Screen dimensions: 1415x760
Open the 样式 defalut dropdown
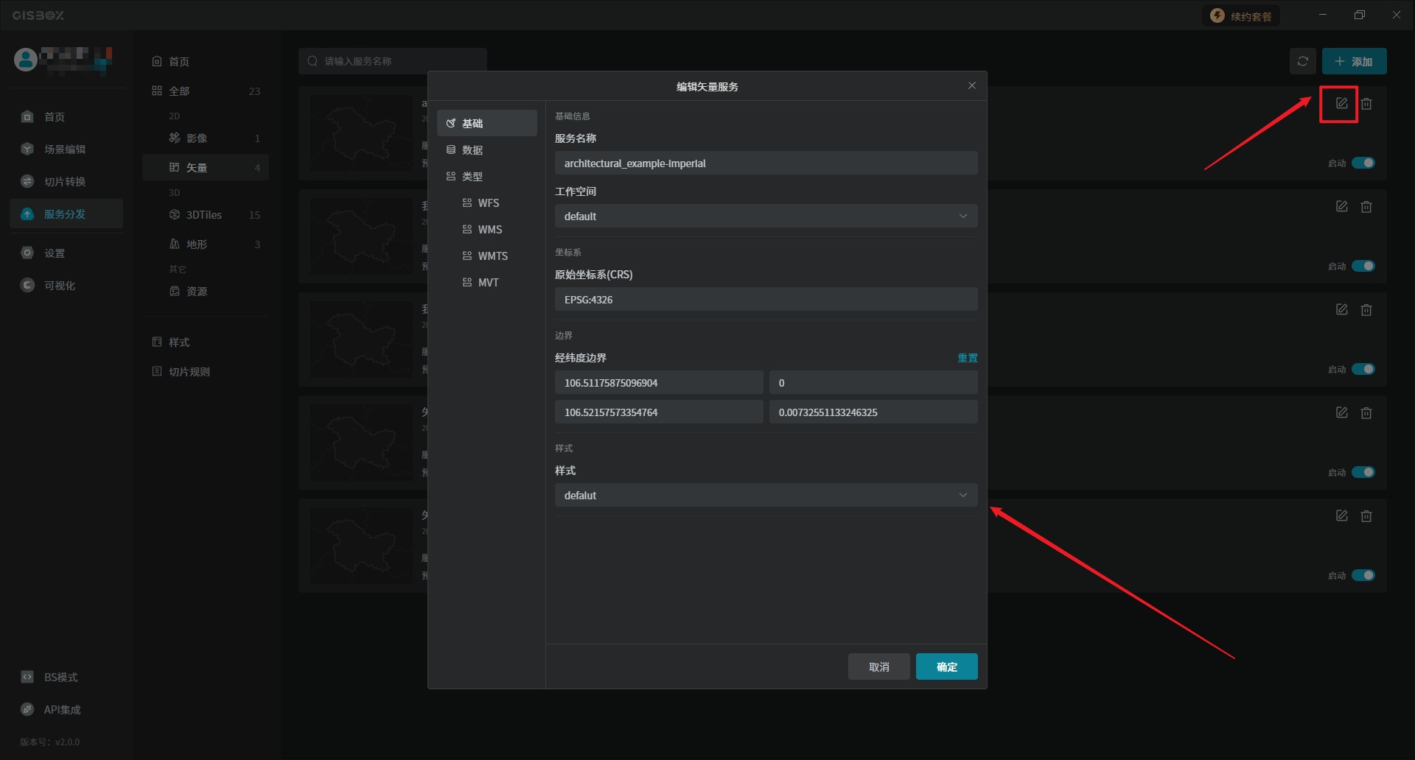(765, 496)
